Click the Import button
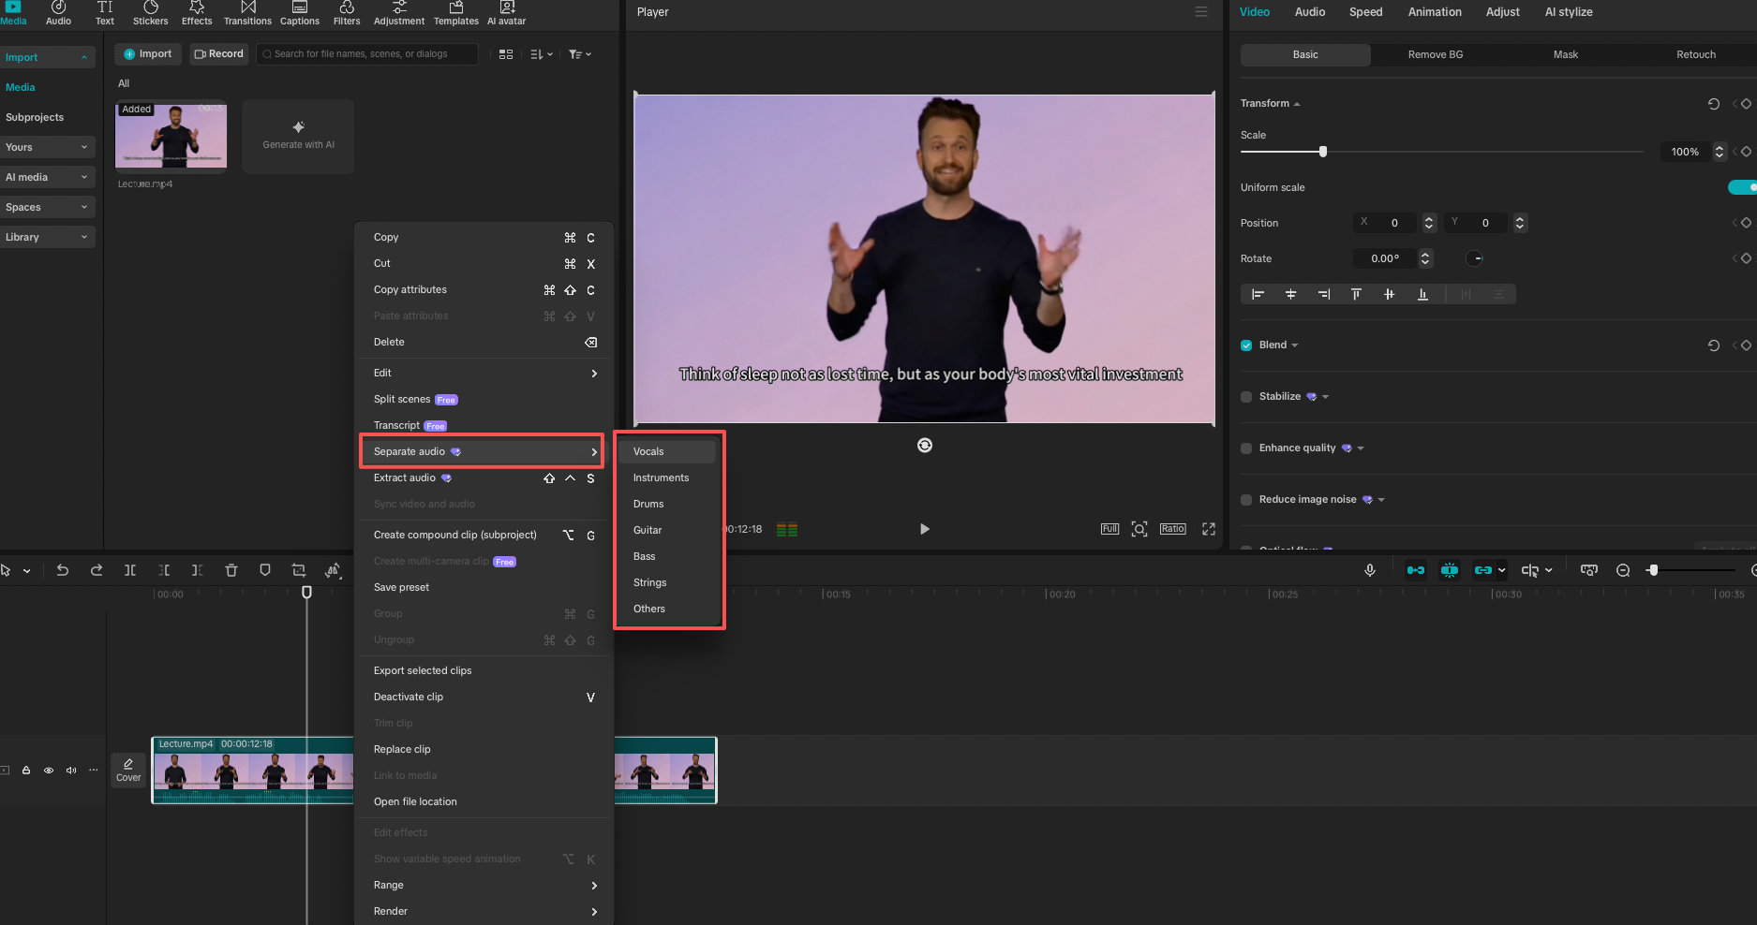Screen dimensions: 1757x925 click(x=147, y=53)
